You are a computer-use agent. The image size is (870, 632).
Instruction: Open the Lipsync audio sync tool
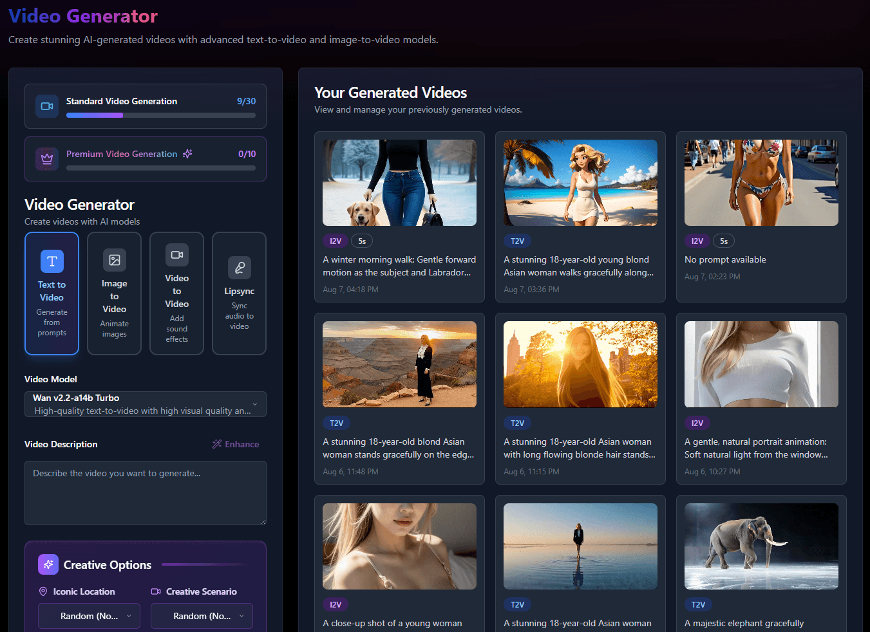click(239, 293)
